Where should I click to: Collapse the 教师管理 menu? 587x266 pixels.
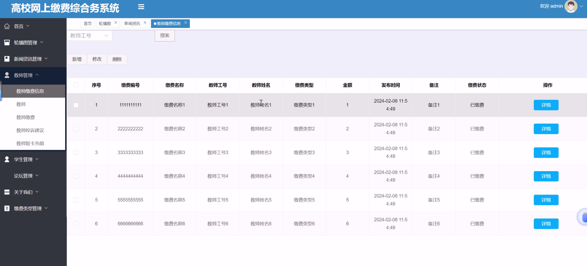[x=33, y=75]
